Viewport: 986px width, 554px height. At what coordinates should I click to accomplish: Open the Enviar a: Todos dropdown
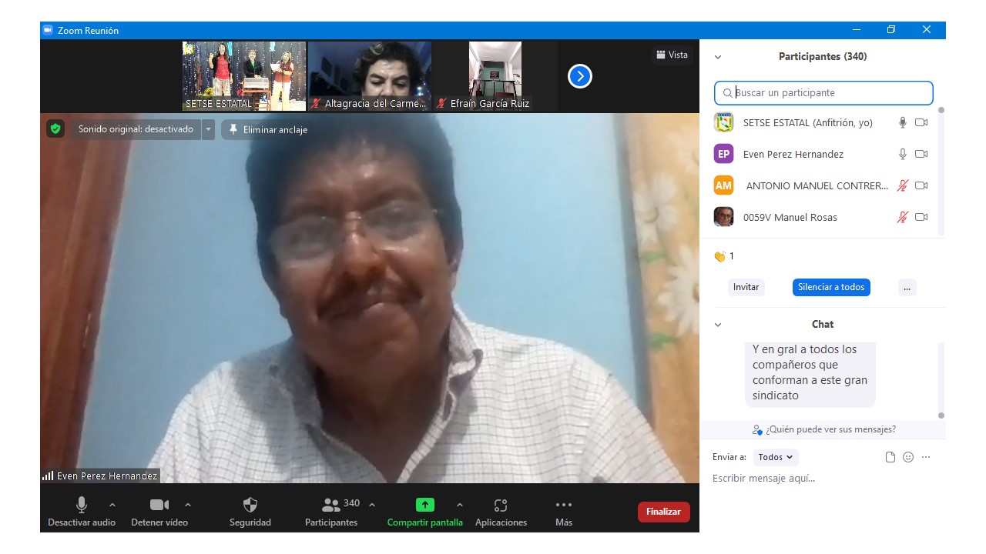[x=776, y=457]
